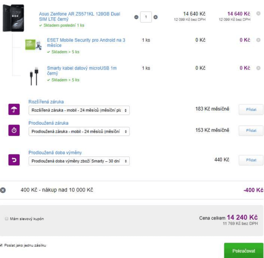Image resolution: width=264 pixels, height=258 pixels.
Task: Open Asus Zenfone AR ZS571KL product link
Action: coord(80,16)
